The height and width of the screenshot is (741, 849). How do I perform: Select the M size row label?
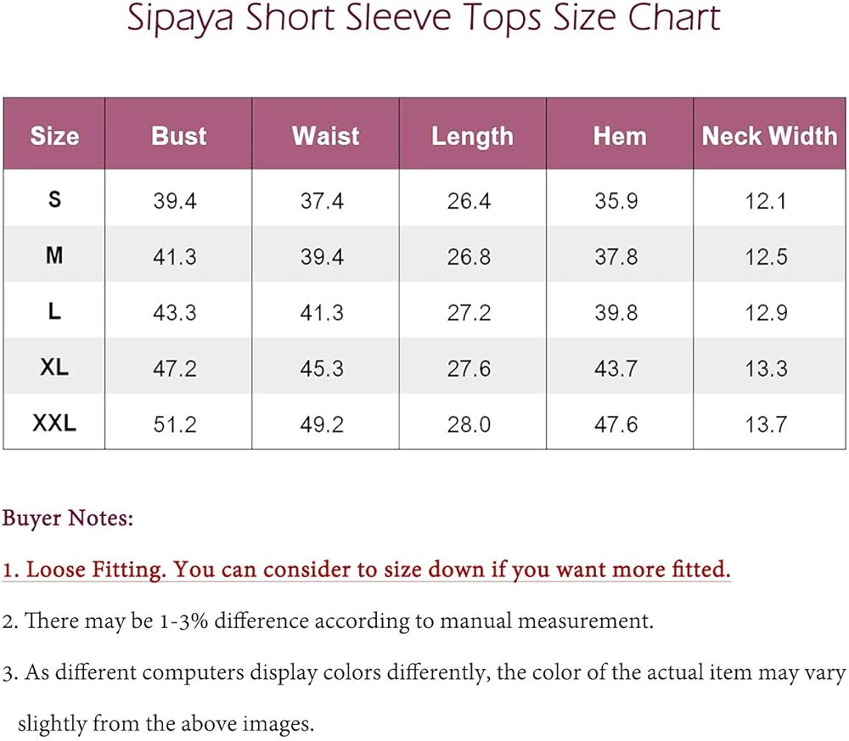(x=54, y=255)
